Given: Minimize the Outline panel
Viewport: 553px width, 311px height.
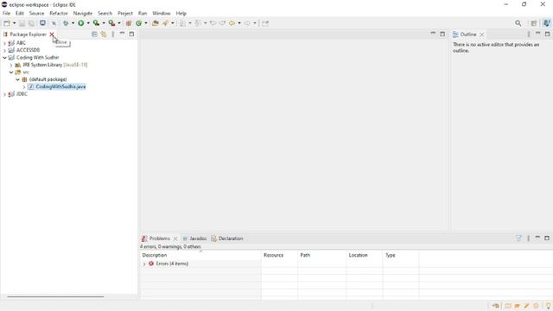Looking at the screenshot, I should point(537,34).
